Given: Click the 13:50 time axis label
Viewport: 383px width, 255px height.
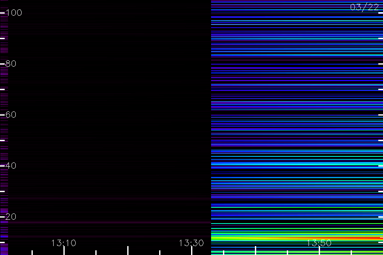Looking at the screenshot, I should click(319, 243).
